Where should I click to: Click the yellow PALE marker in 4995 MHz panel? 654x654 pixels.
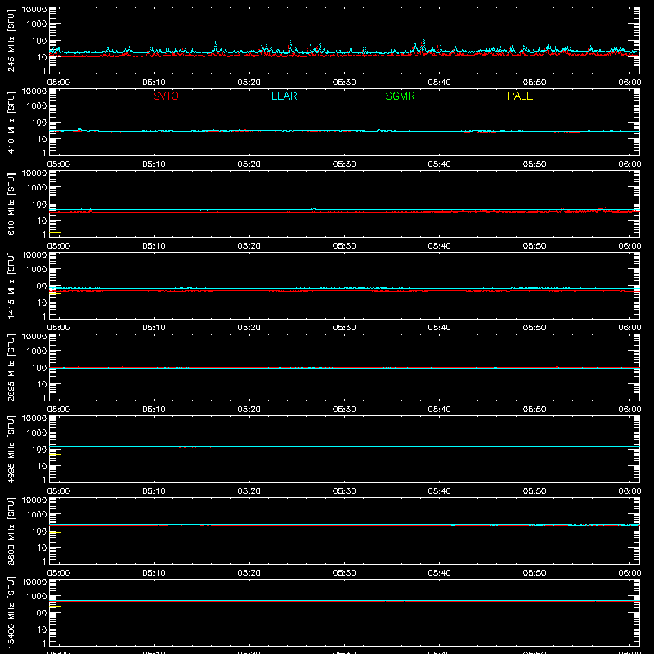pyautogui.click(x=56, y=455)
